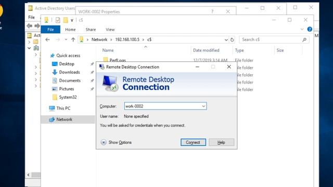Click Active Directory toolbar forward arrow

point(37,26)
